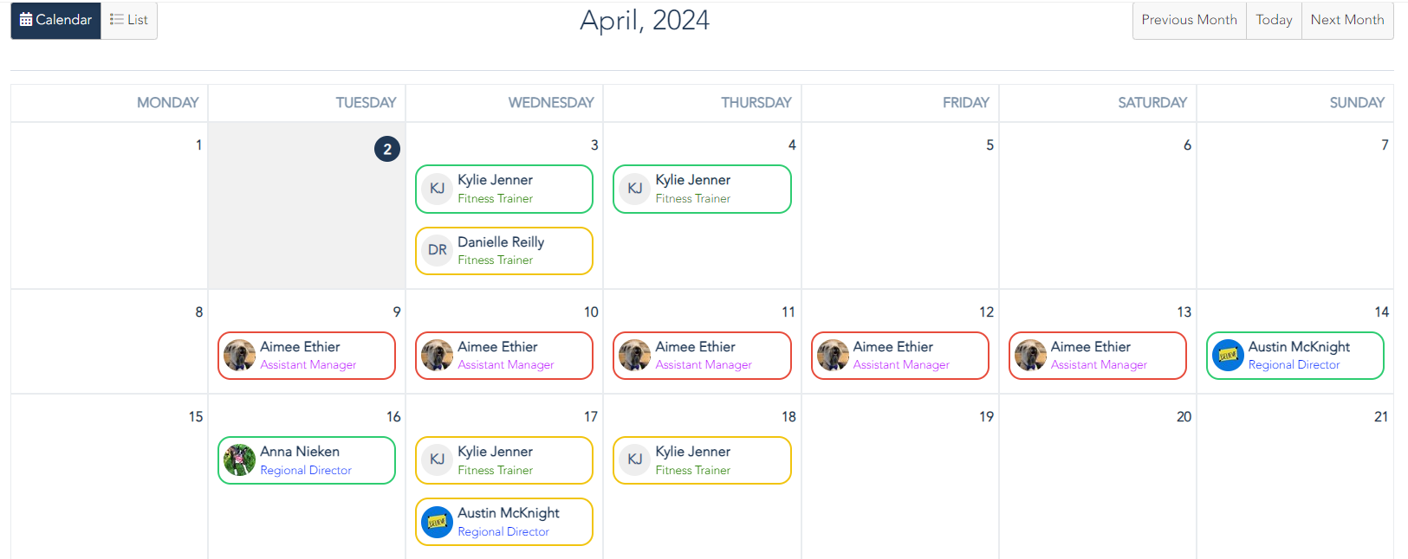Click DR avatar for Danielle Reilly
Viewport: 1408px width, 559px height.
(x=438, y=250)
